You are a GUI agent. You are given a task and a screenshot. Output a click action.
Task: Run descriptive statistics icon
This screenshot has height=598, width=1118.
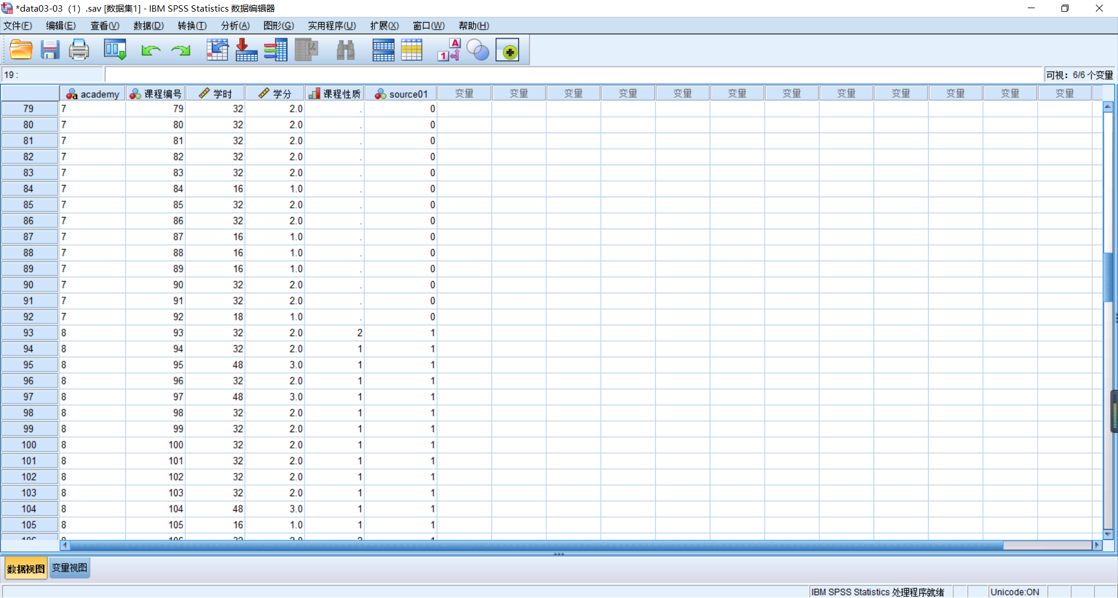(x=306, y=50)
